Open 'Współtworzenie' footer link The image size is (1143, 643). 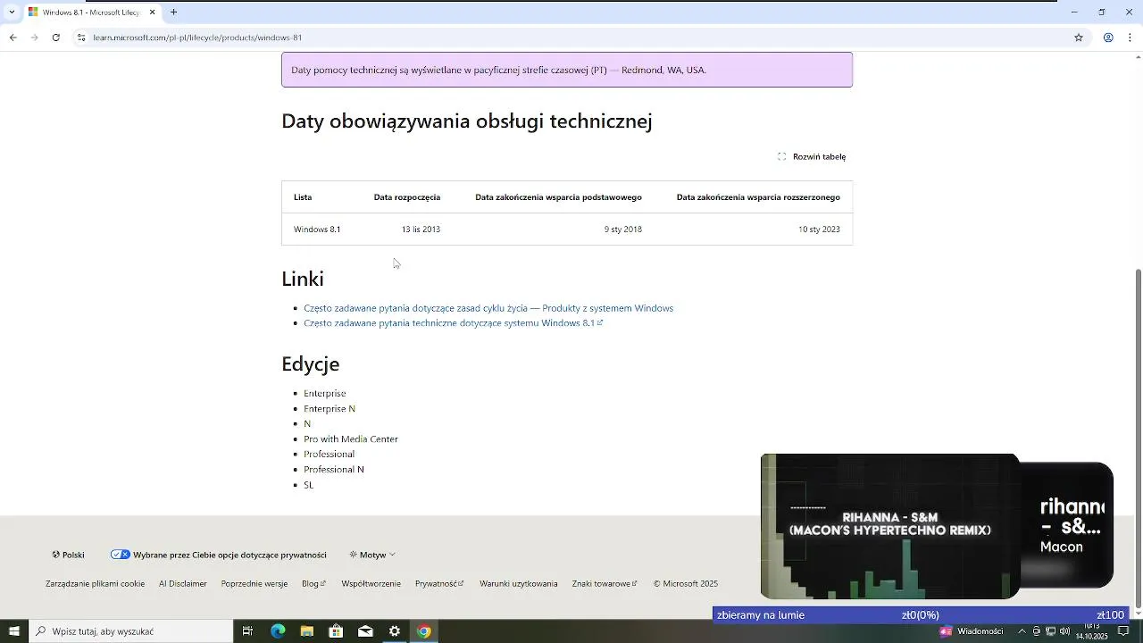(x=371, y=584)
